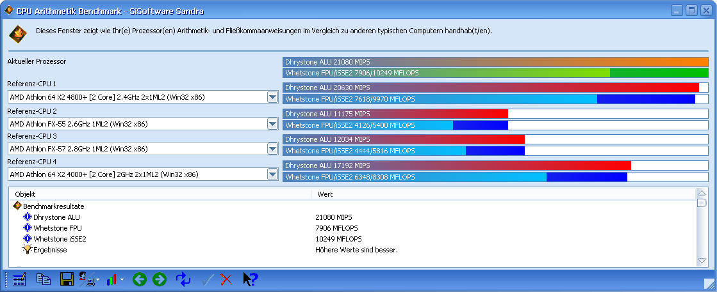
Task: Click the Benchmarkresultate diamond icon
Action: pyautogui.click(x=17, y=206)
